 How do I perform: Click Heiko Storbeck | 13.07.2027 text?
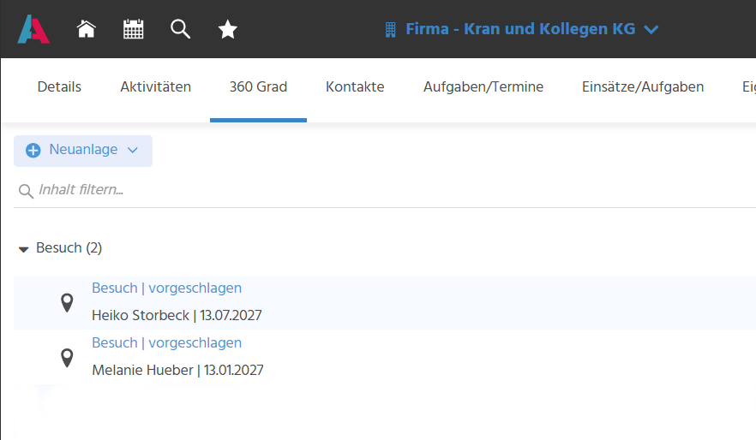177,315
